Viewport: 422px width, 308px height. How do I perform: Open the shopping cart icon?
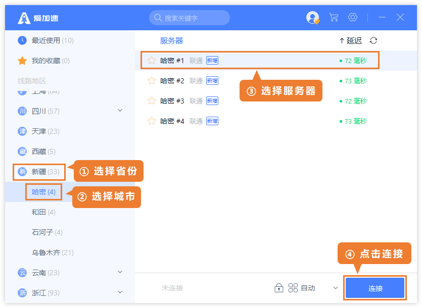334,18
